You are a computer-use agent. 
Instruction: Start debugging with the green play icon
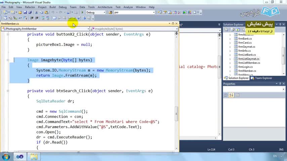82,12
